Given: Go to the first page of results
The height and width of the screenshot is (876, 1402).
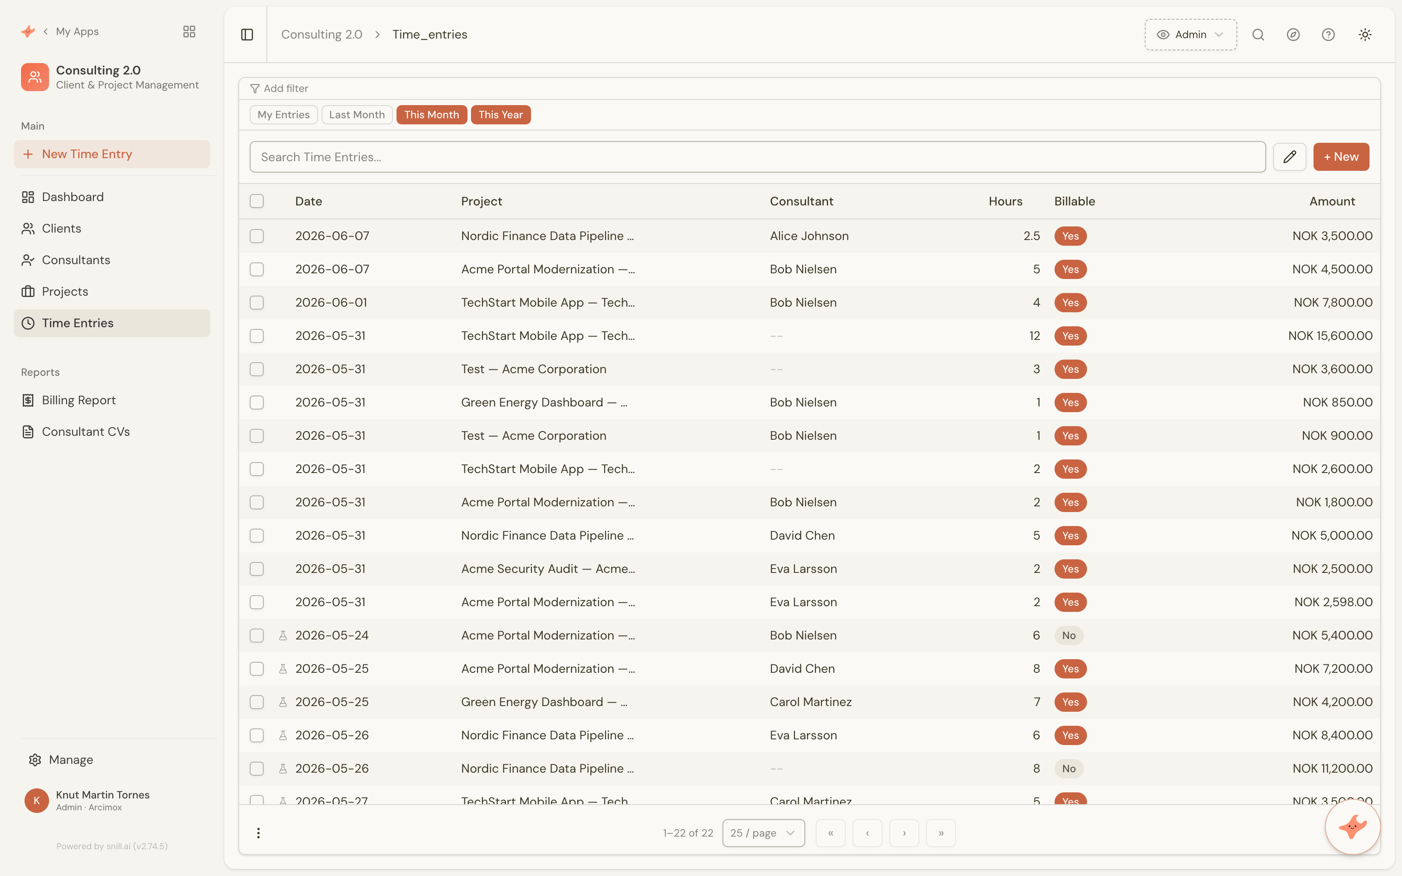Looking at the screenshot, I should 830,833.
